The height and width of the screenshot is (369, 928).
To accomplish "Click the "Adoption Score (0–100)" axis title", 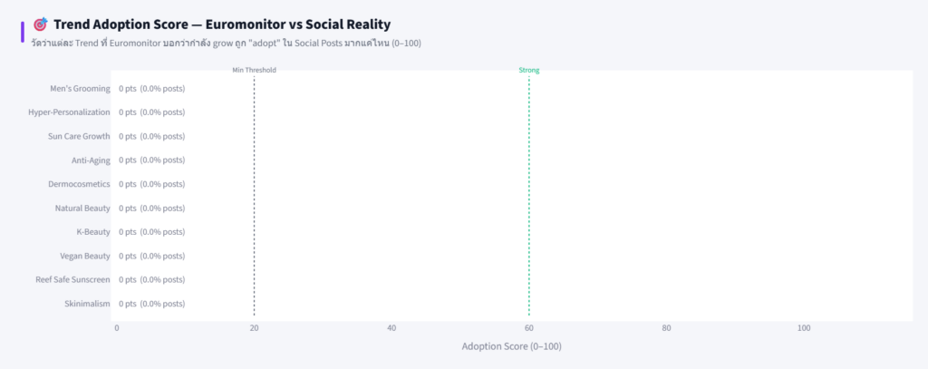I will (x=511, y=346).
